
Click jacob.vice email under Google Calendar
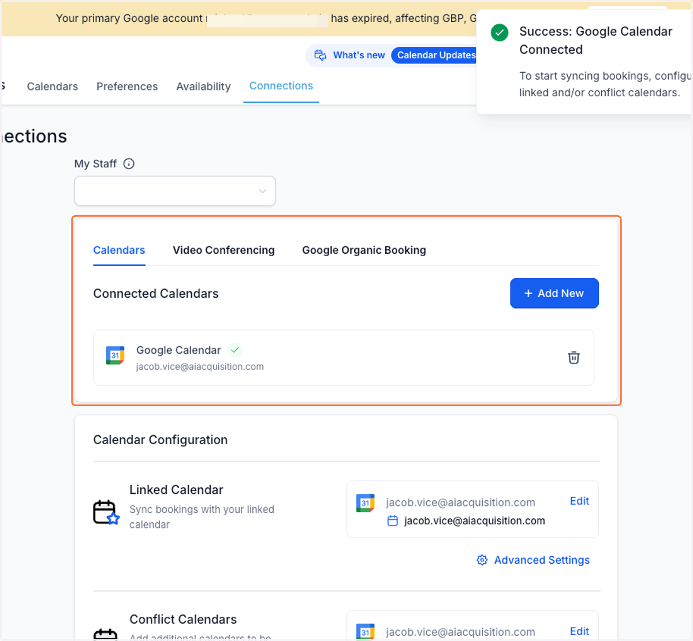pos(200,367)
